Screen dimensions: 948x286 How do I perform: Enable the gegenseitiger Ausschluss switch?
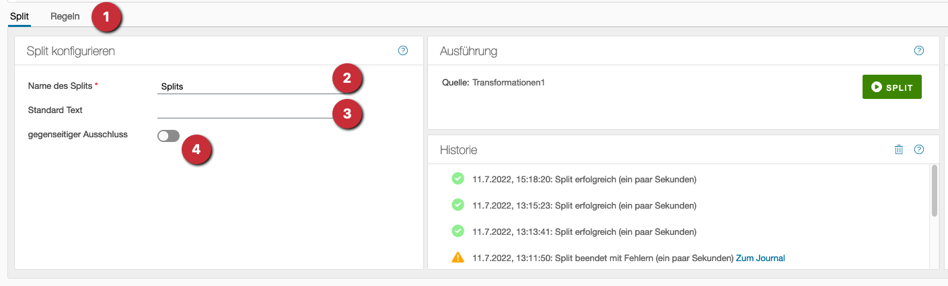coord(168,136)
